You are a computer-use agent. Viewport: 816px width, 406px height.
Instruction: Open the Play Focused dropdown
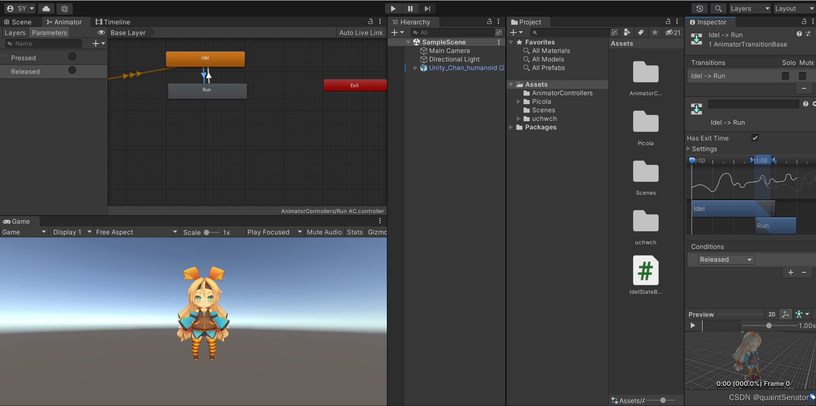tap(274, 232)
